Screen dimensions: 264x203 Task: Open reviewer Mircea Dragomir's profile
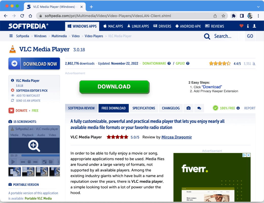pos(177,137)
